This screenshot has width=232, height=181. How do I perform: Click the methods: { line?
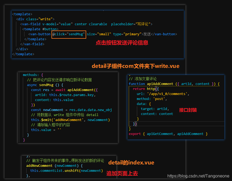33,75
